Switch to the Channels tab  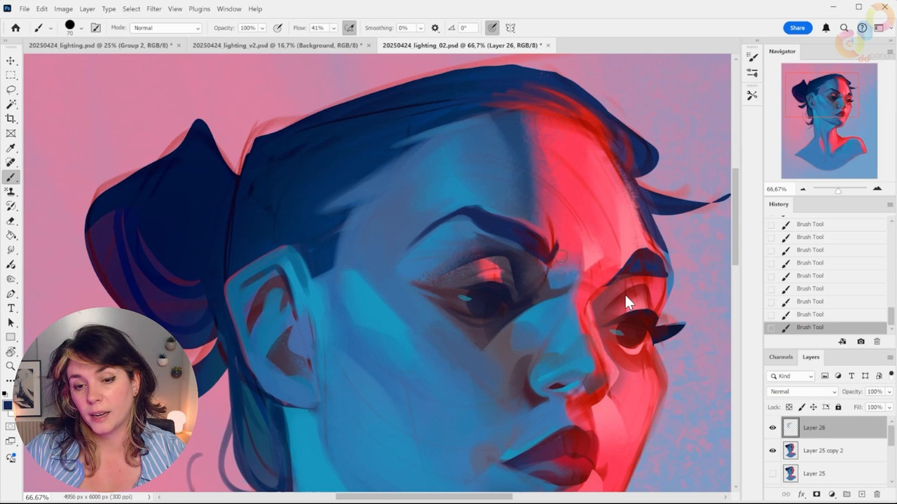coord(781,357)
